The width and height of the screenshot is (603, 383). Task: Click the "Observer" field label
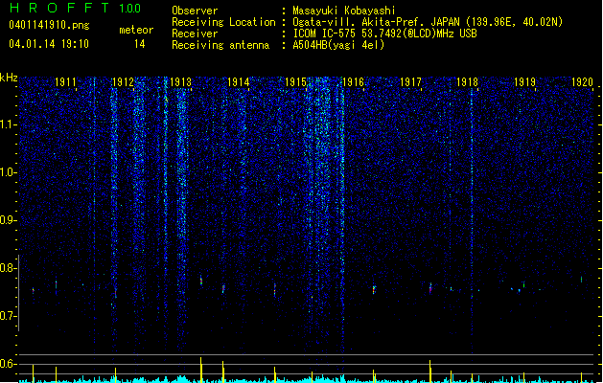[x=195, y=11]
